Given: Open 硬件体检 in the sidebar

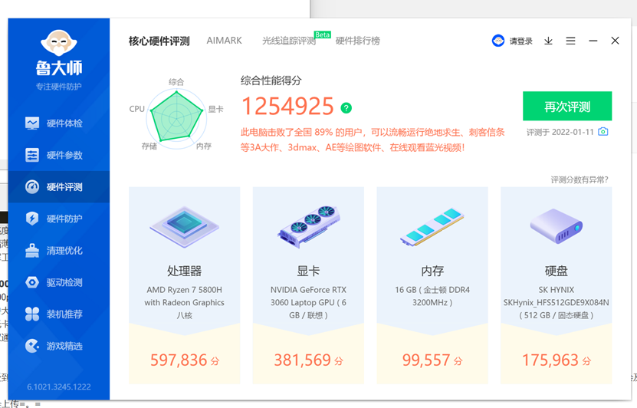Looking at the screenshot, I should click(x=59, y=123).
